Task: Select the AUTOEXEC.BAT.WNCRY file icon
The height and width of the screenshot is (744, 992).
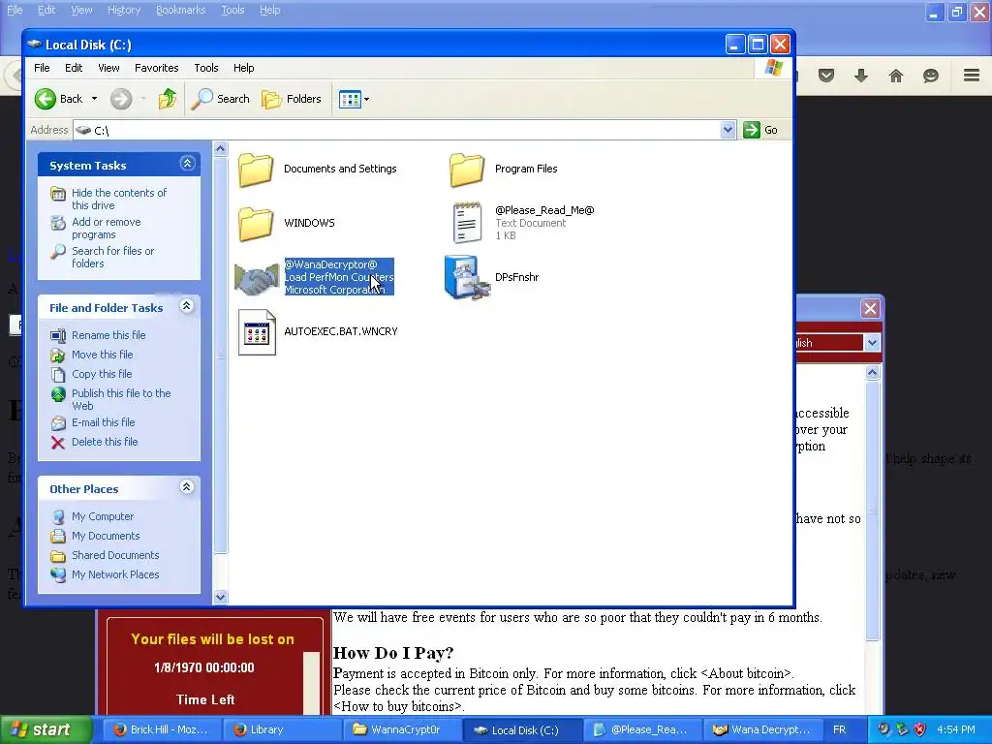Action: [256, 332]
